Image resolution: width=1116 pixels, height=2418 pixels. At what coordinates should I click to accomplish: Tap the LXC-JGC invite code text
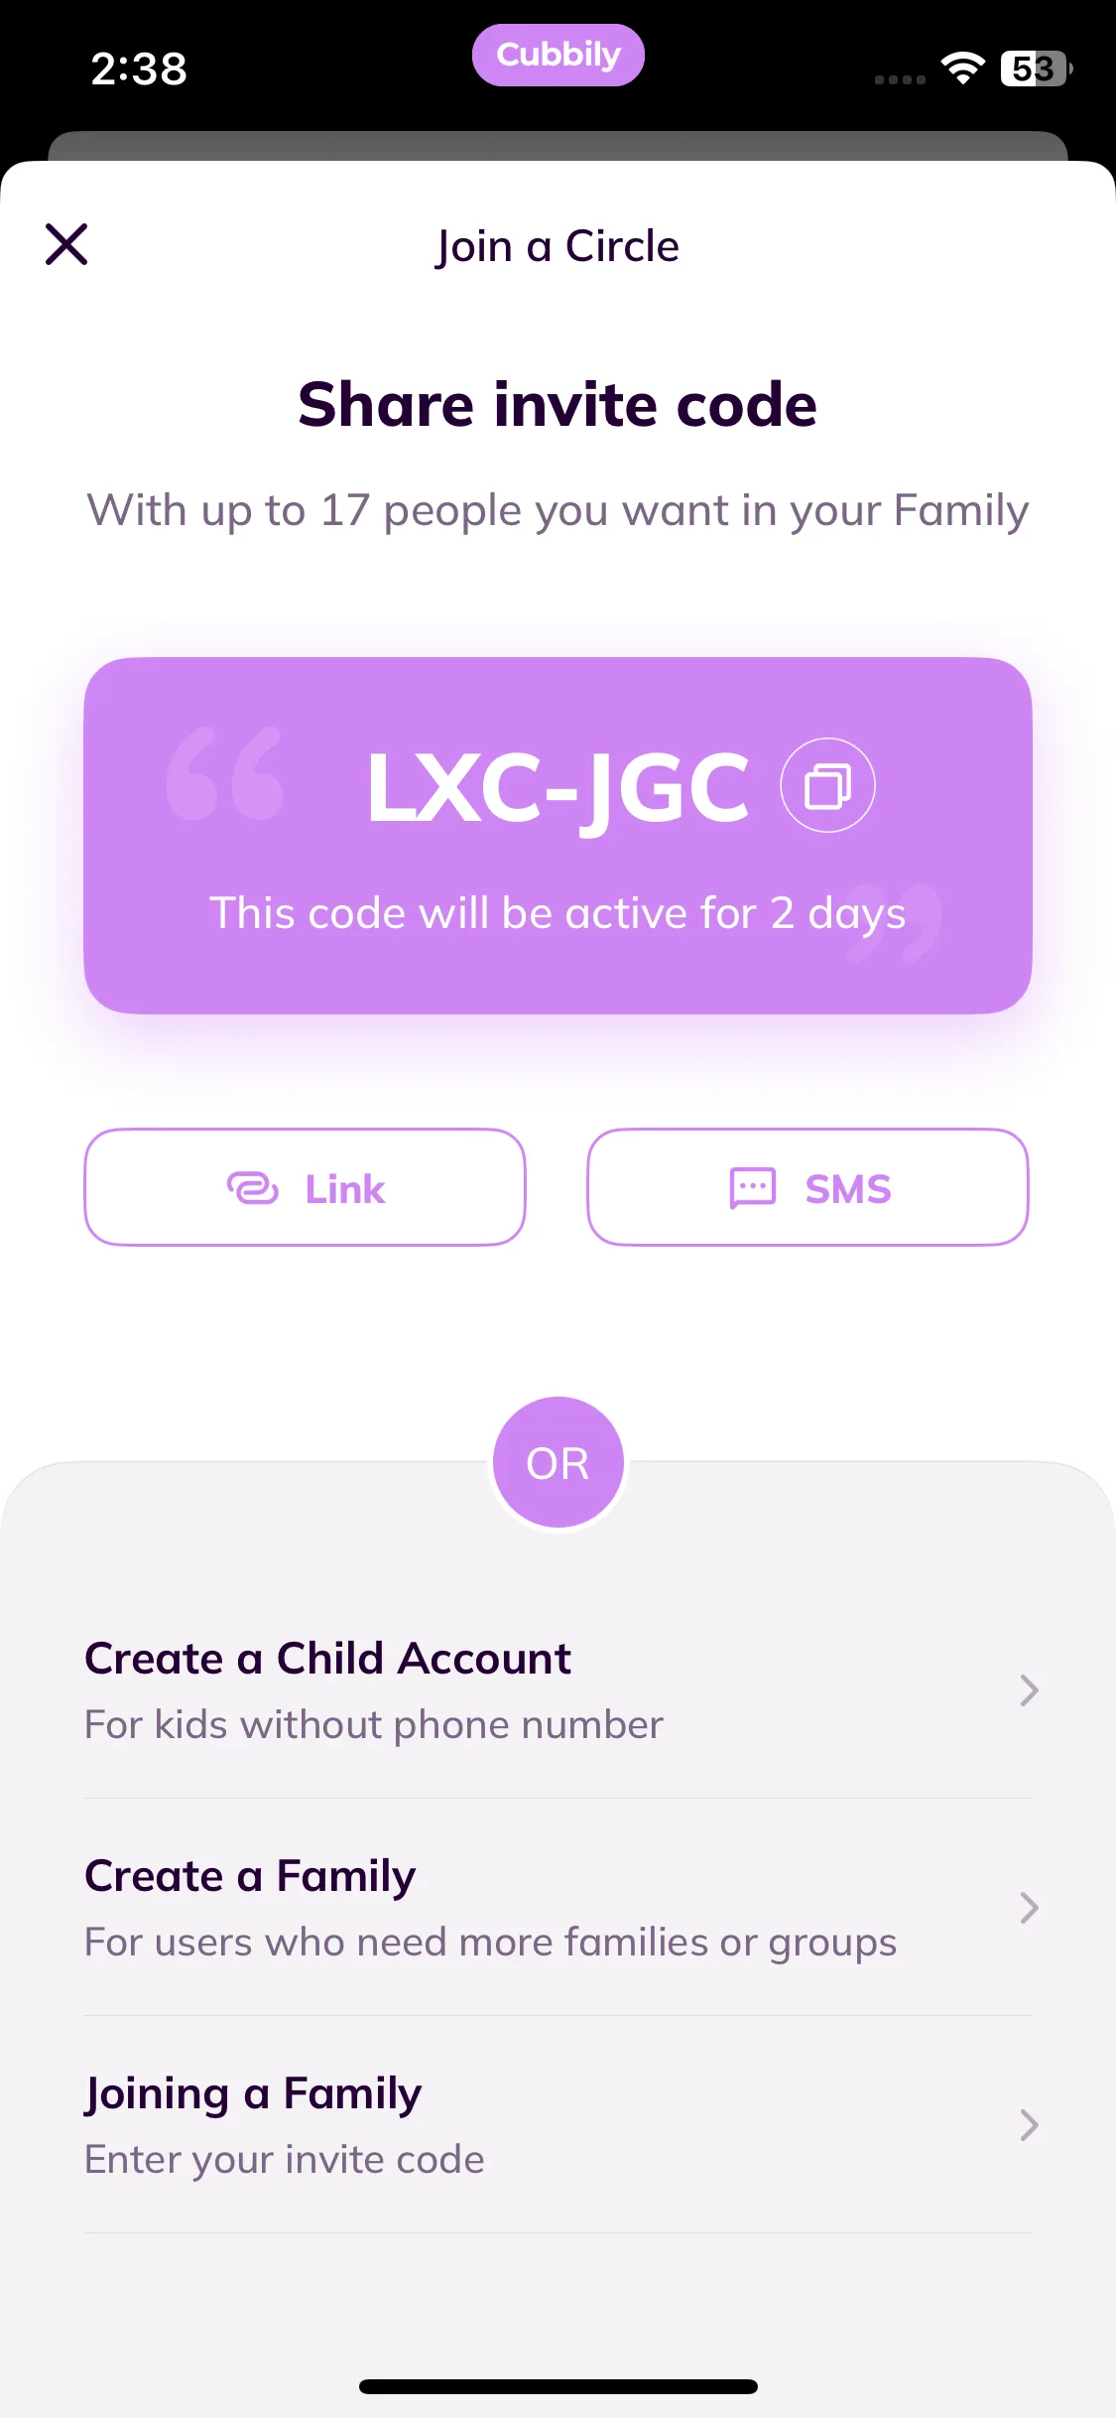(558, 788)
